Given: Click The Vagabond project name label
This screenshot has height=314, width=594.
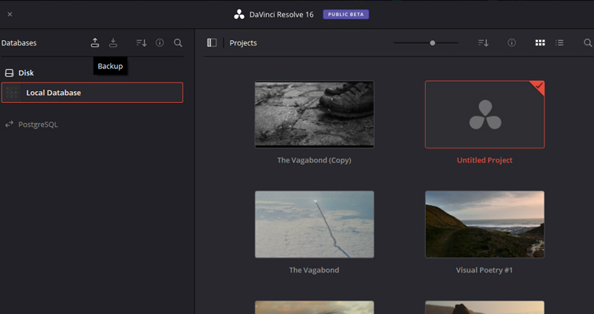Looking at the screenshot, I should click(314, 270).
